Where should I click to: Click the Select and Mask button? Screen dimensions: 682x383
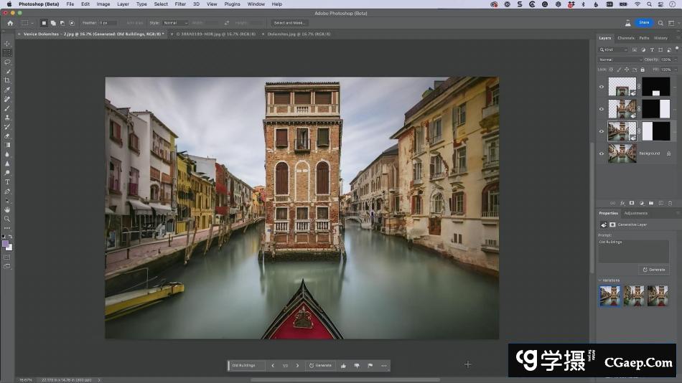click(289, 23)
